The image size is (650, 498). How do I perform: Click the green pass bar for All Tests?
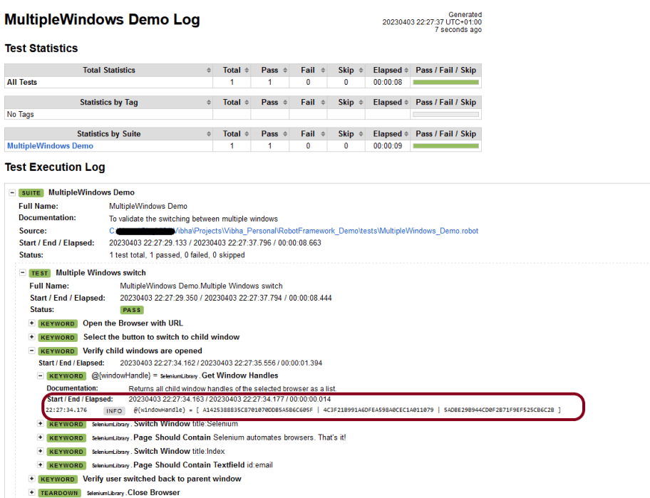(x=446, y=83)
